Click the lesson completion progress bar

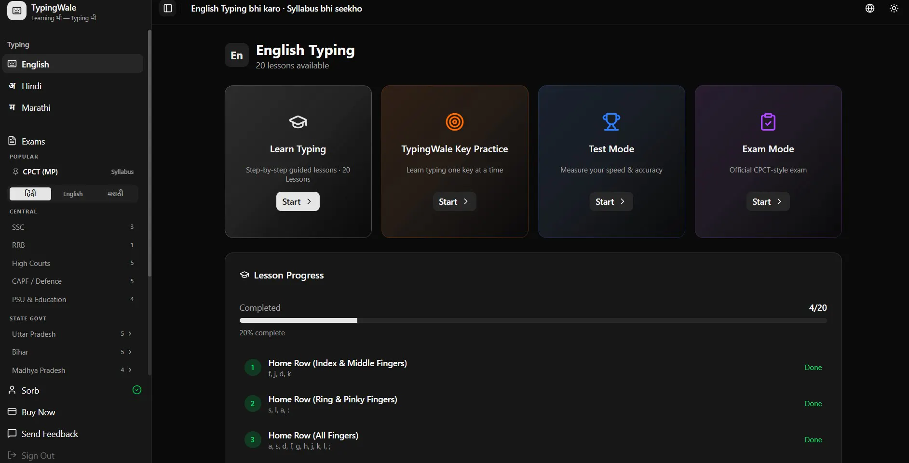pos(533,320)
